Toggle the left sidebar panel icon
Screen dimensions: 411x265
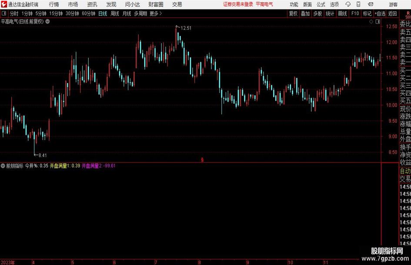pyautogui.click(x=4, y=13)
